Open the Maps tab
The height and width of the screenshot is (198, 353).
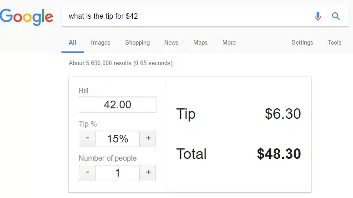click(x=200, y=43)
